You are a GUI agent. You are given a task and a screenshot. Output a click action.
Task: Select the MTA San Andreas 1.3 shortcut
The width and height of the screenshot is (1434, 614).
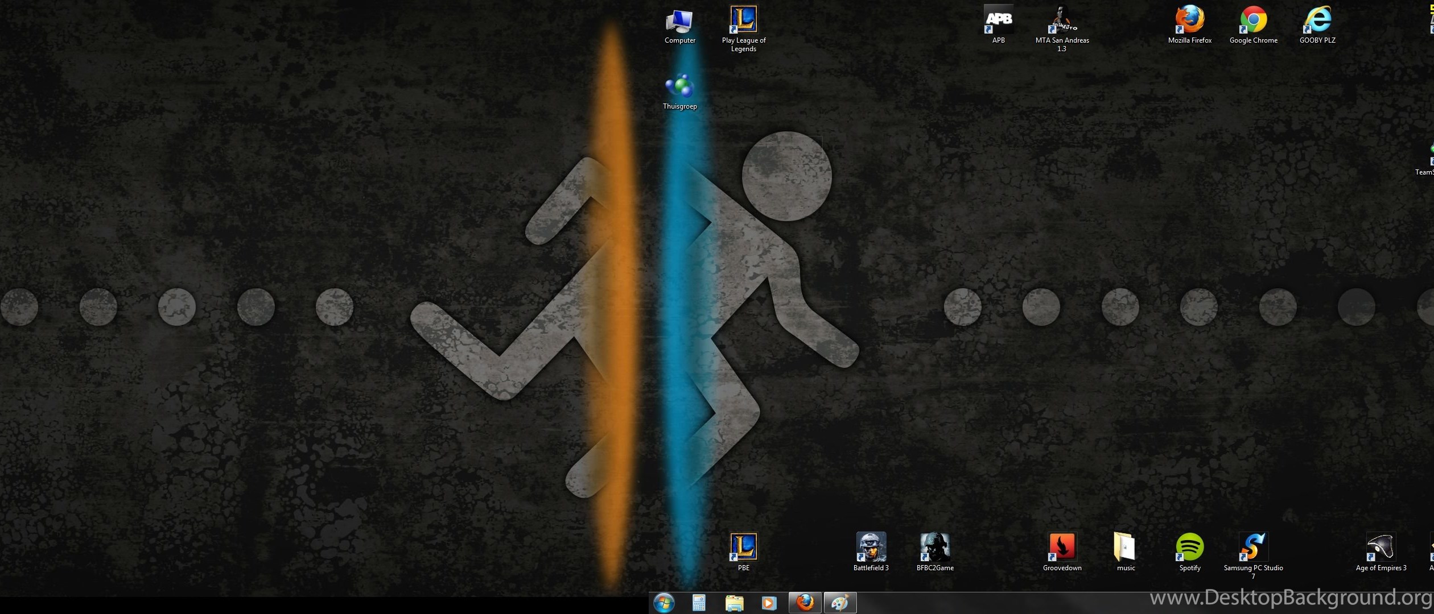1062,29
